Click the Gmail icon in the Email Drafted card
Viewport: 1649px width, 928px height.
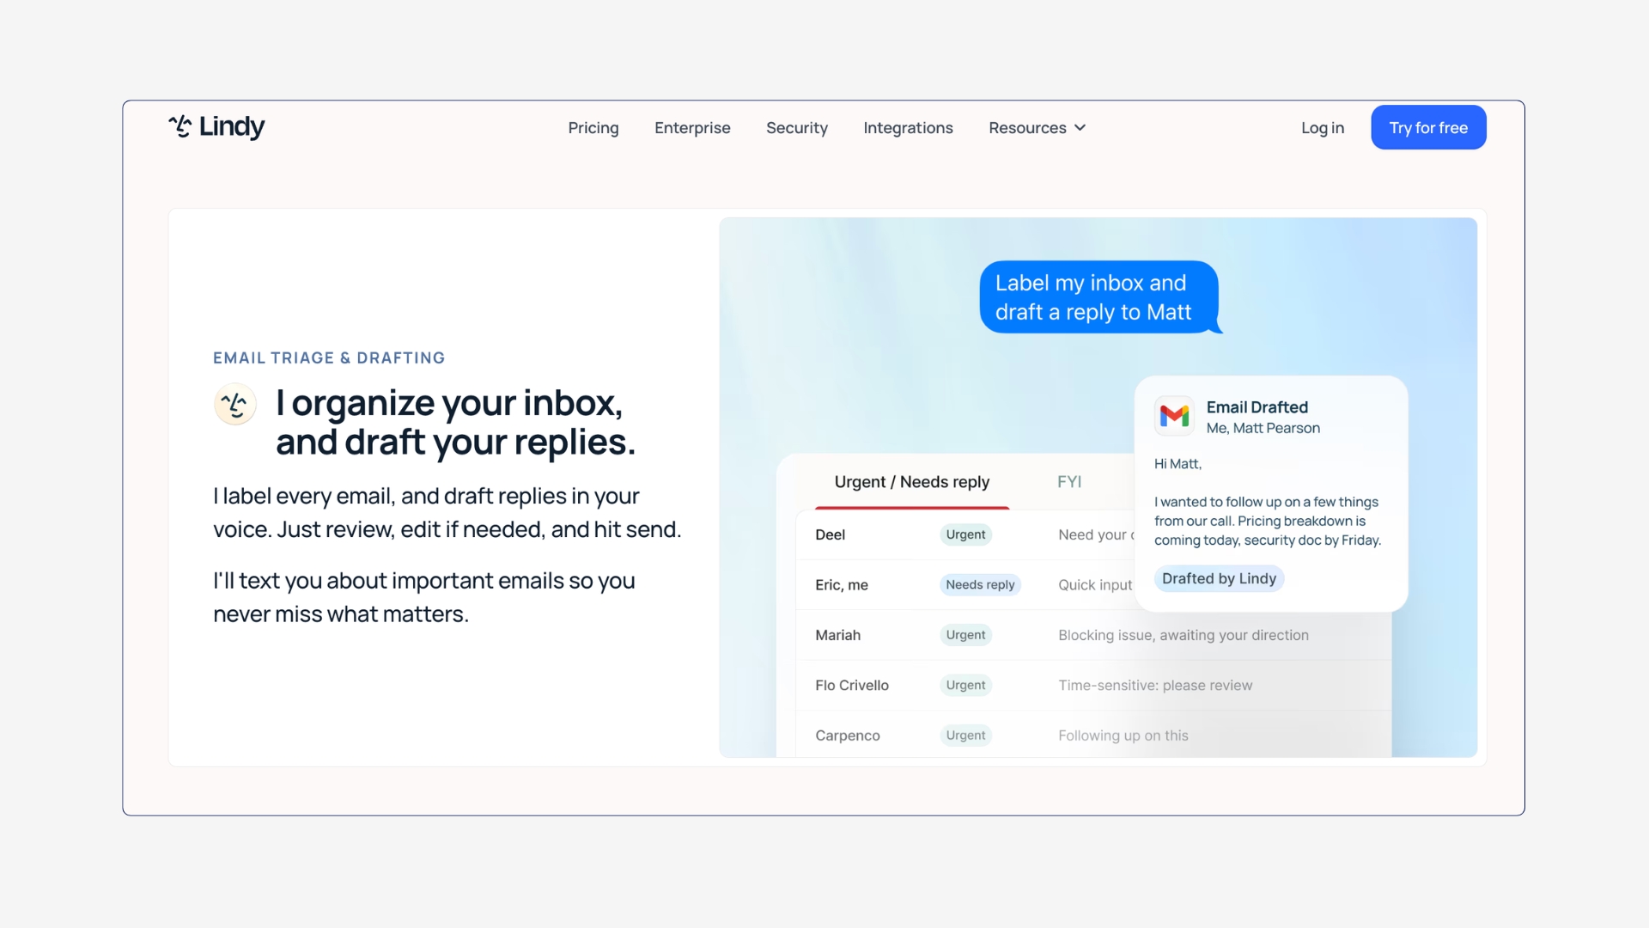(x=1174, y=416)
